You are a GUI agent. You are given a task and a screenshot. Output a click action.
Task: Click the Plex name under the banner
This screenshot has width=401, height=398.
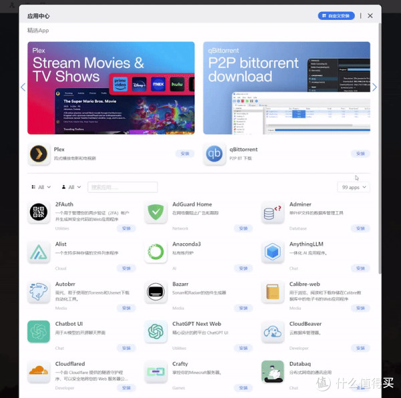[x=59, y=149]
